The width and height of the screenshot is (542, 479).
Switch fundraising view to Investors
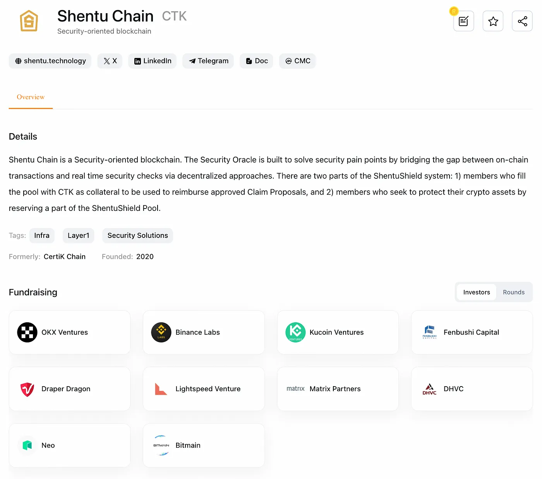coord(476,292)
